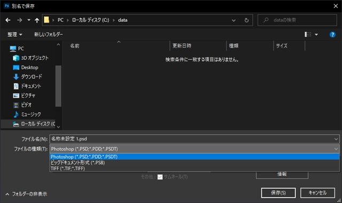Open ミュージック in the sidebar
Image resolution: width=342 pixels, height=203 pixels.
point(31,114)
